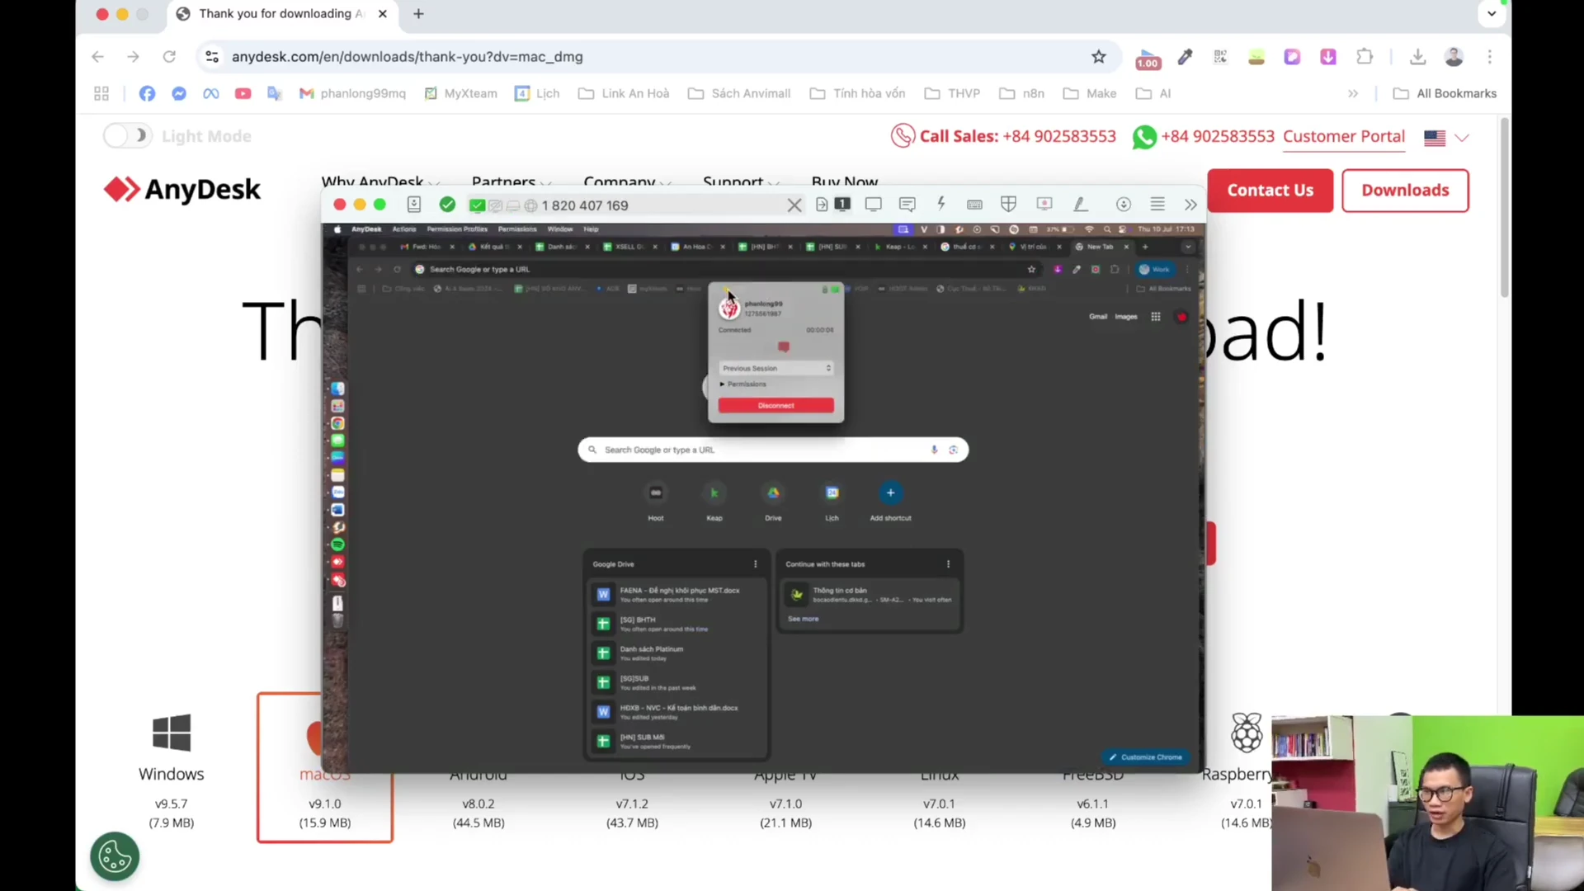
Task: Click AnyDesk logo
Action: coord(182,190)
